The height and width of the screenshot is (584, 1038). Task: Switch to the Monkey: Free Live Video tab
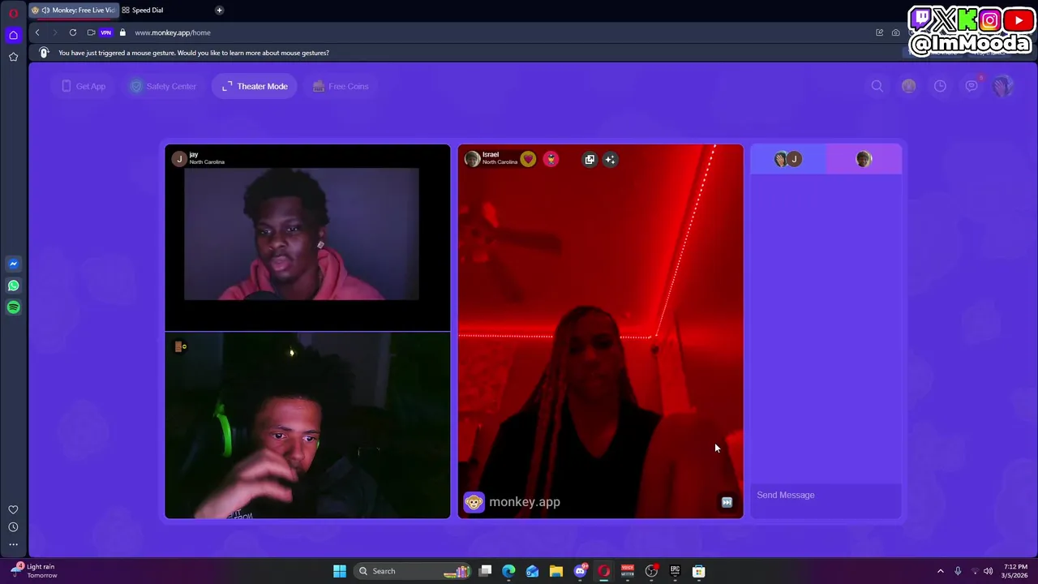tap(73, 10)
